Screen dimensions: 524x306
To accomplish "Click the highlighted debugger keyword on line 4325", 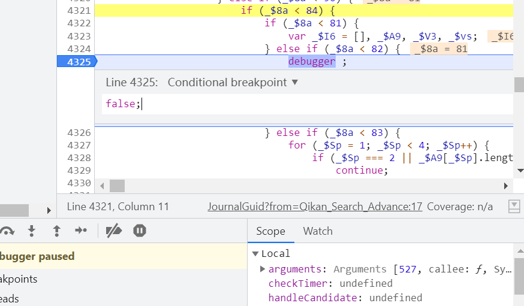I will pyautogui.click(x=312, y=62).
